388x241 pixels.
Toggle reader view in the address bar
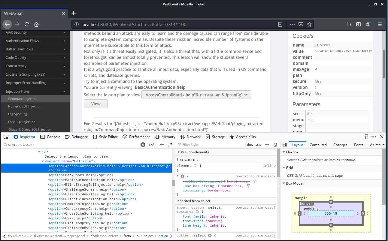click(280, 24)
